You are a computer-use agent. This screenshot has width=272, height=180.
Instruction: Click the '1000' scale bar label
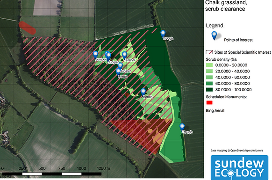coord(81,168)
